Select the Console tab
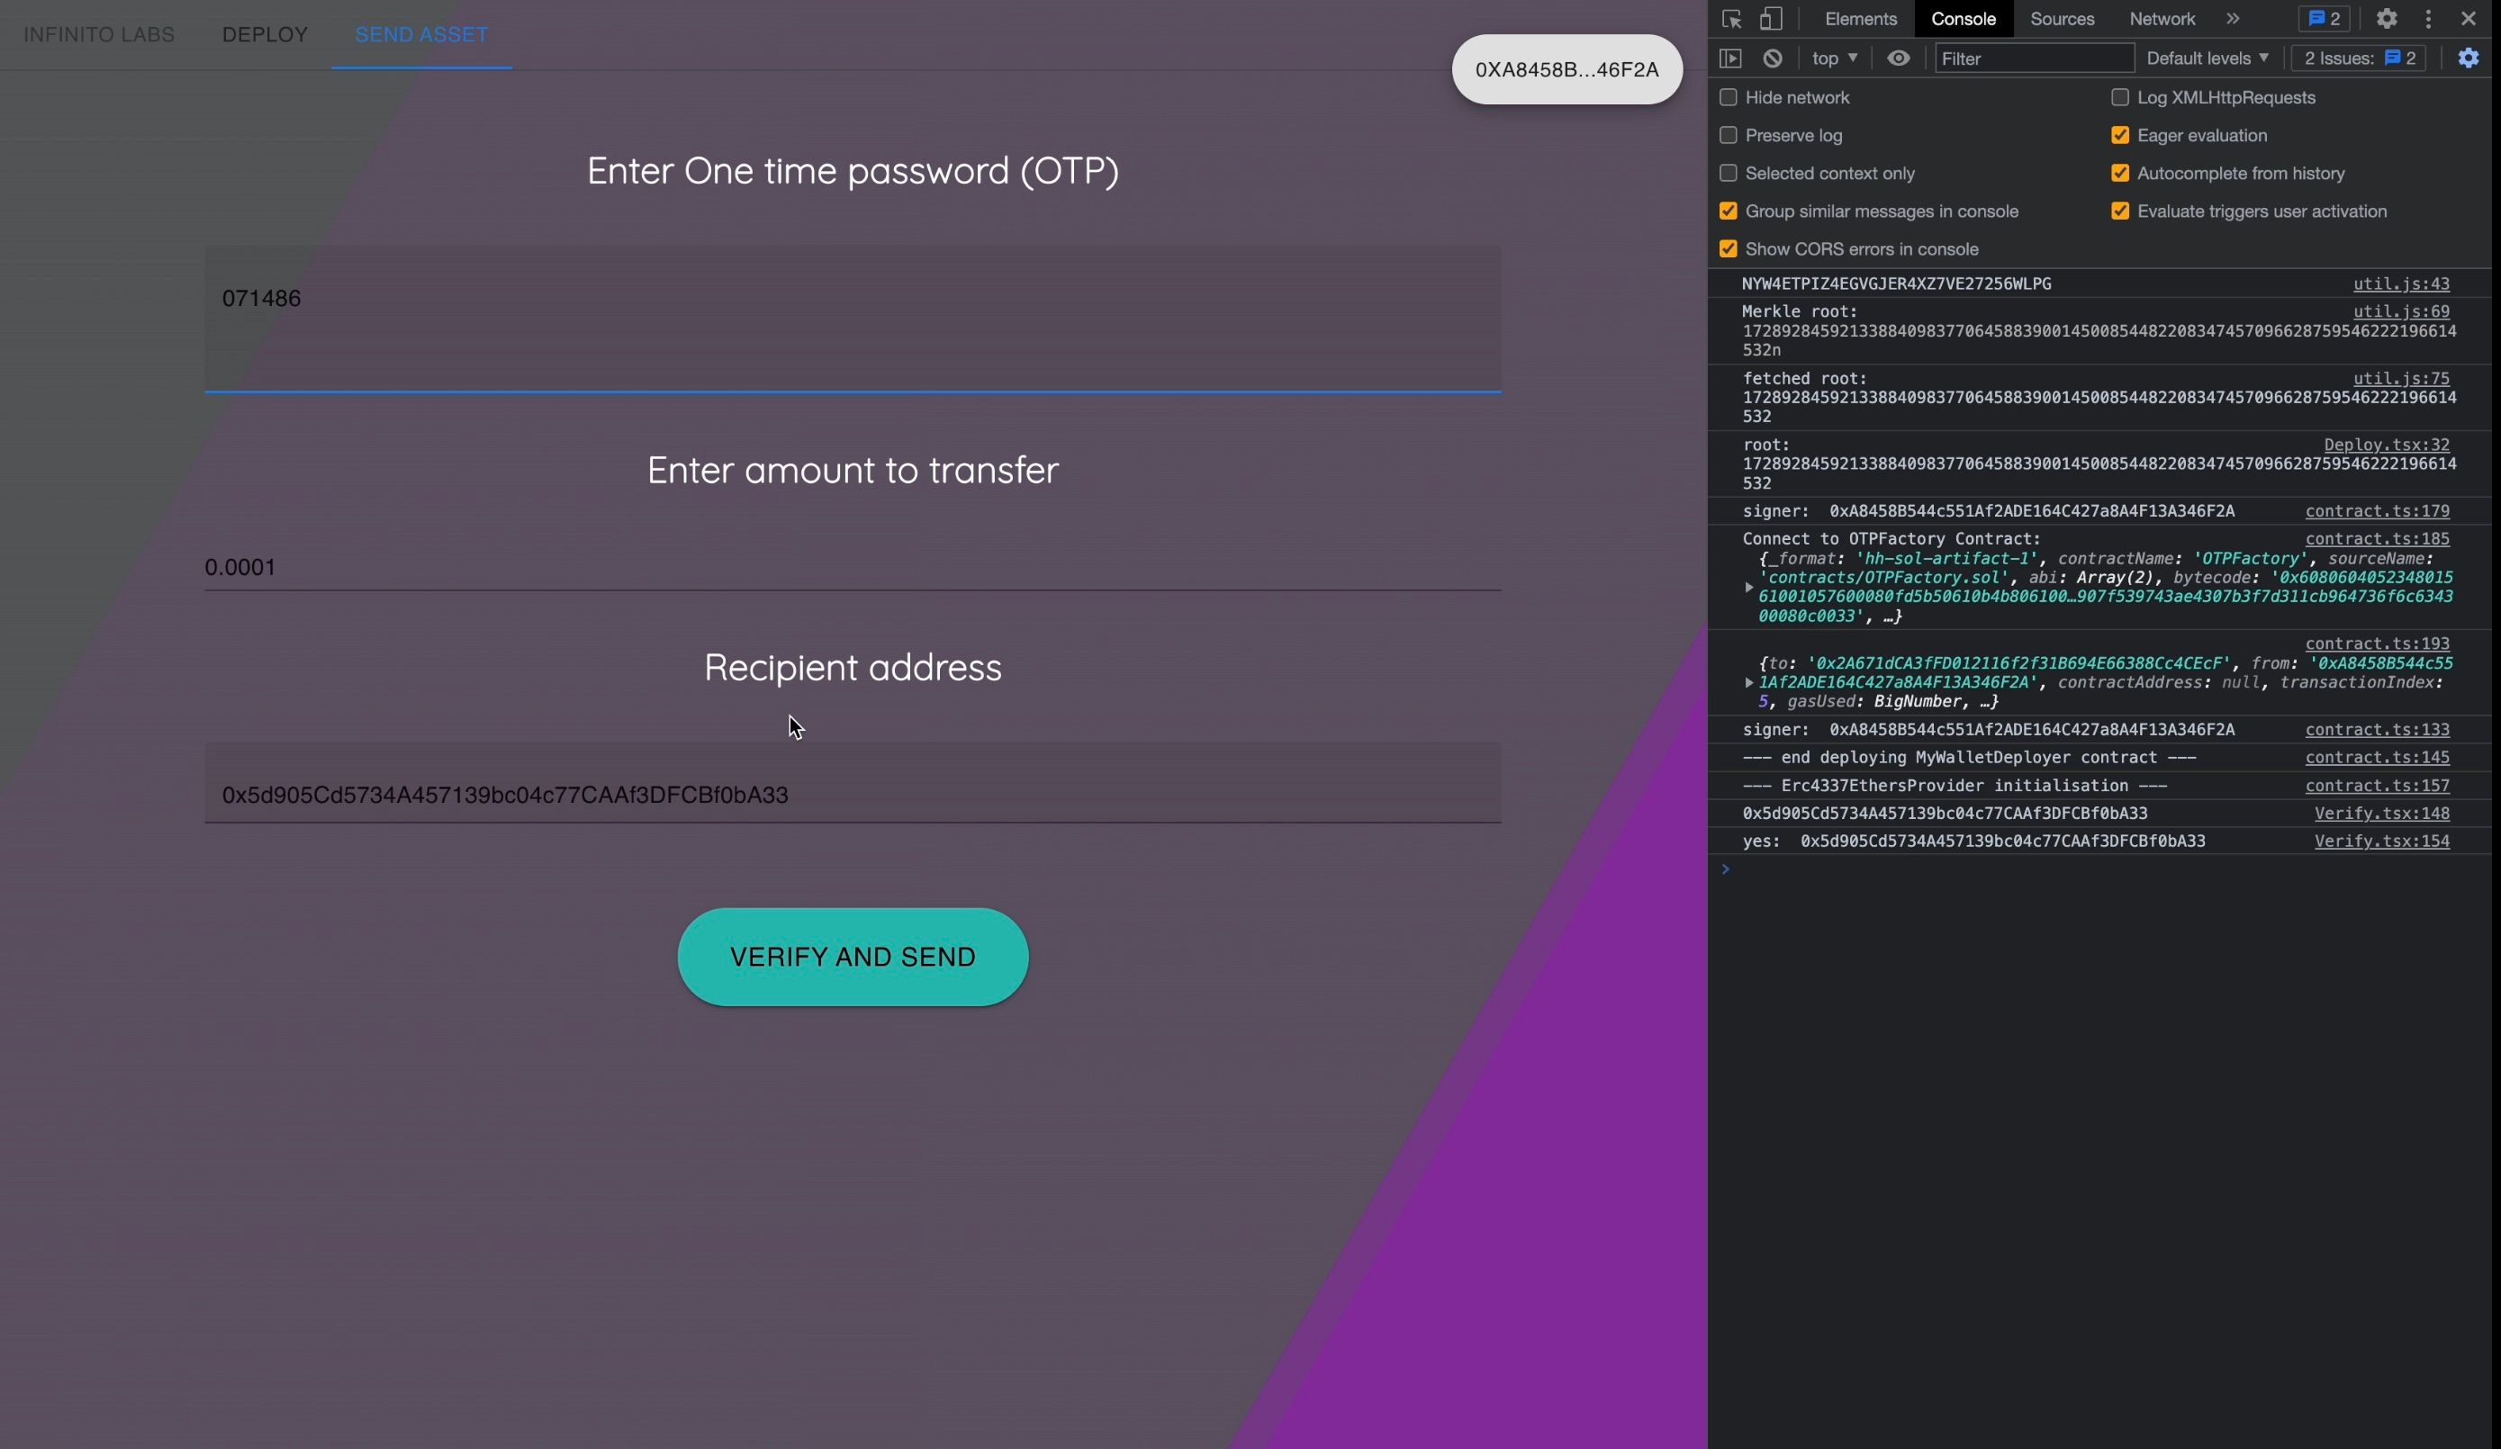This screenshot has height=1449, width=2501. [x=1964, y=19]
